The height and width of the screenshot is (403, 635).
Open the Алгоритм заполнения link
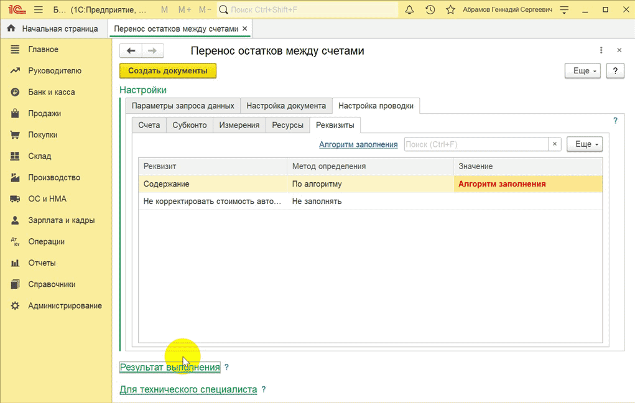358,144
